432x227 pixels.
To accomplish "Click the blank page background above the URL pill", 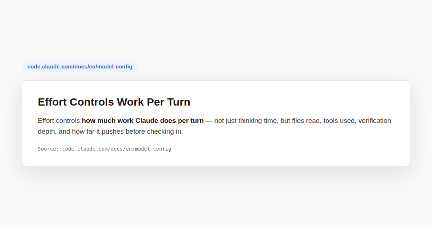I will point(216,29).
